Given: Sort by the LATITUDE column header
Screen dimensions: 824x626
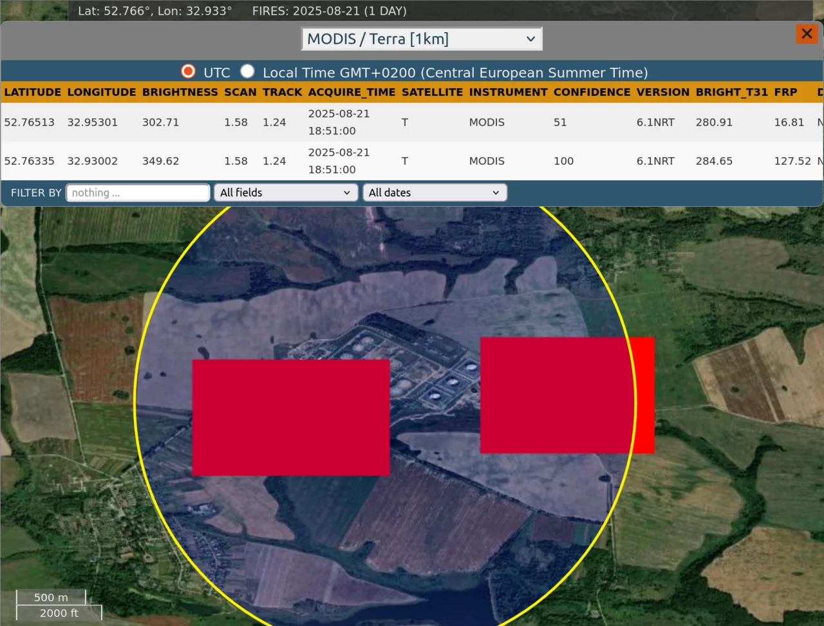Looking at the screenshot, I should click(x=33, y=92).
